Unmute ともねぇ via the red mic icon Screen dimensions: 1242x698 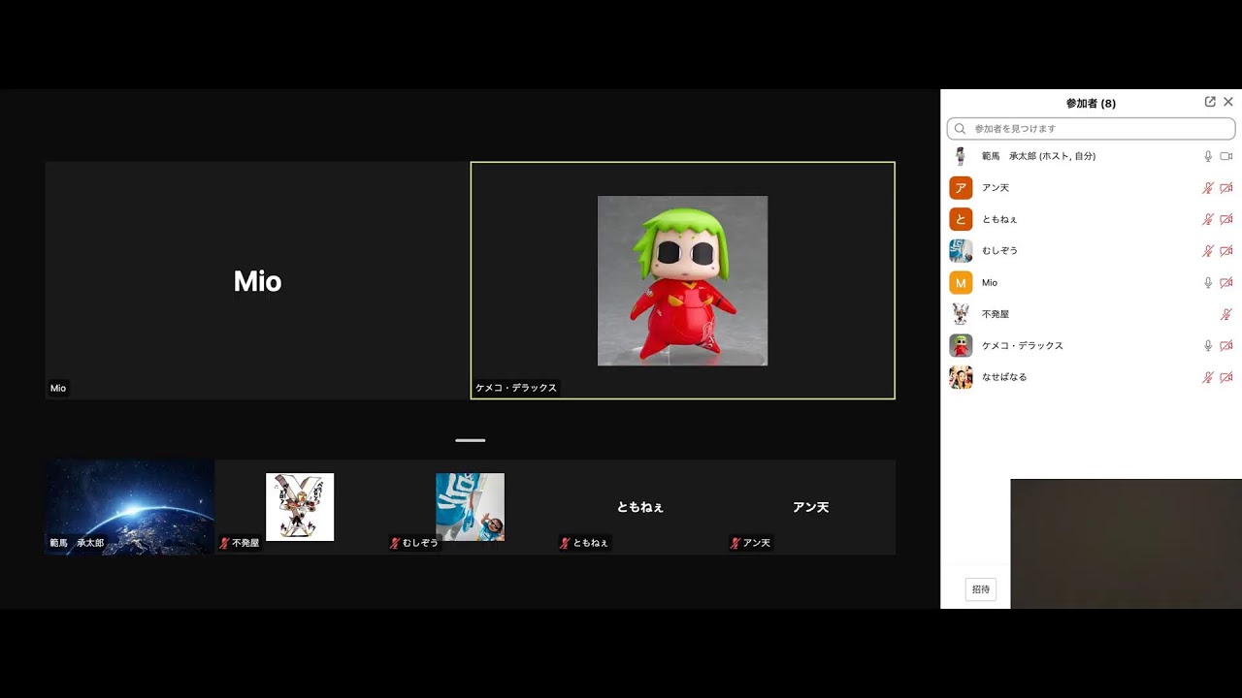pyautogui.click(x=1207, y=218)
